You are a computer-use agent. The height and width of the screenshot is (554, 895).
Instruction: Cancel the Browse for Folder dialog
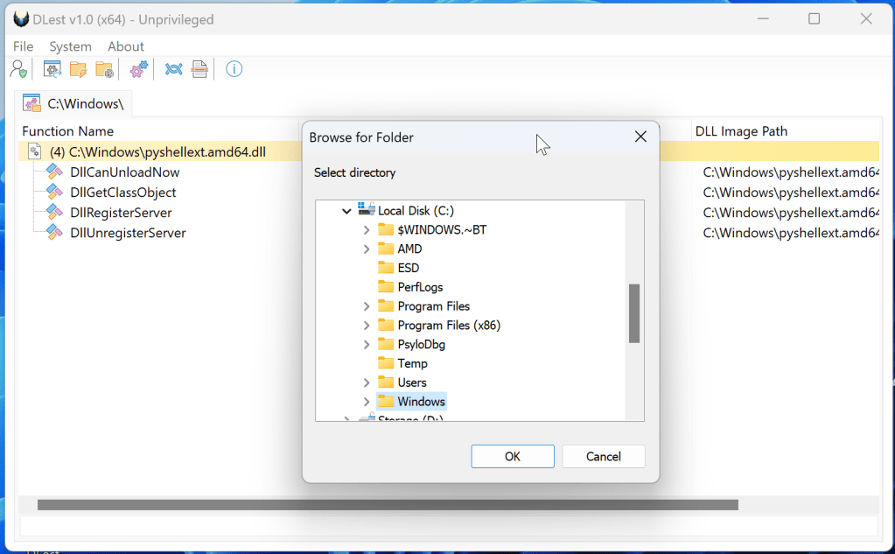(x=603, y=456)
